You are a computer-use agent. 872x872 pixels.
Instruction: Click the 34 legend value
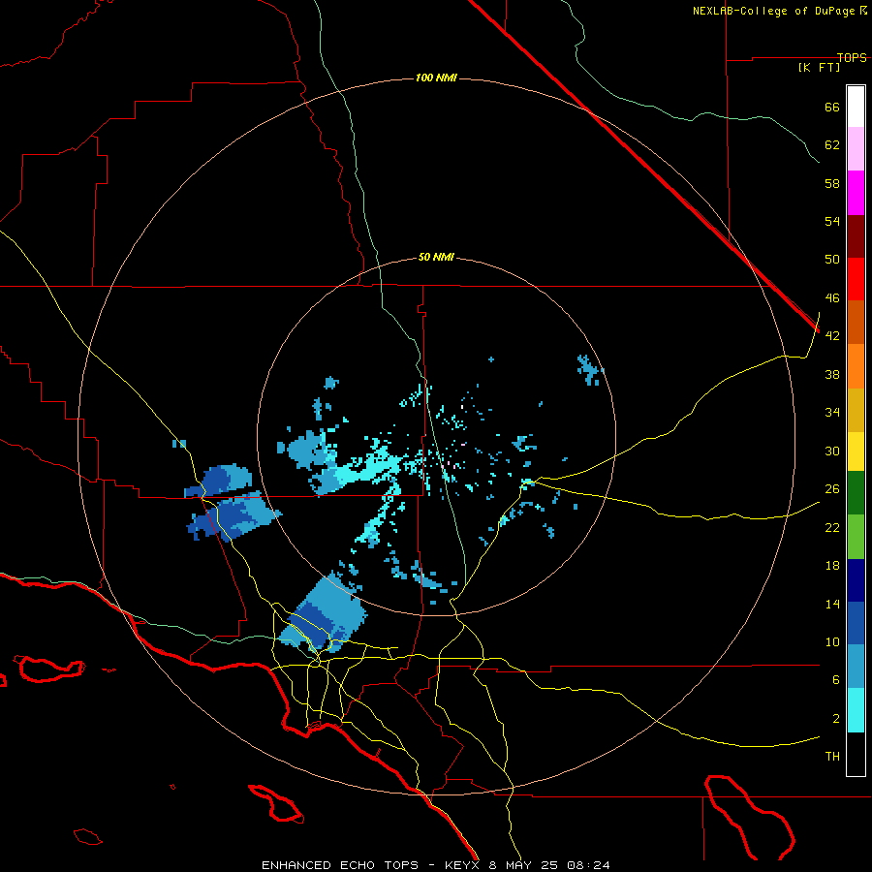click(x=832, y=412)
